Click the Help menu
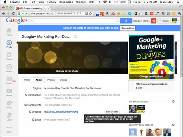This screenshot has height=137, width=183. click(x=91, y=2)
